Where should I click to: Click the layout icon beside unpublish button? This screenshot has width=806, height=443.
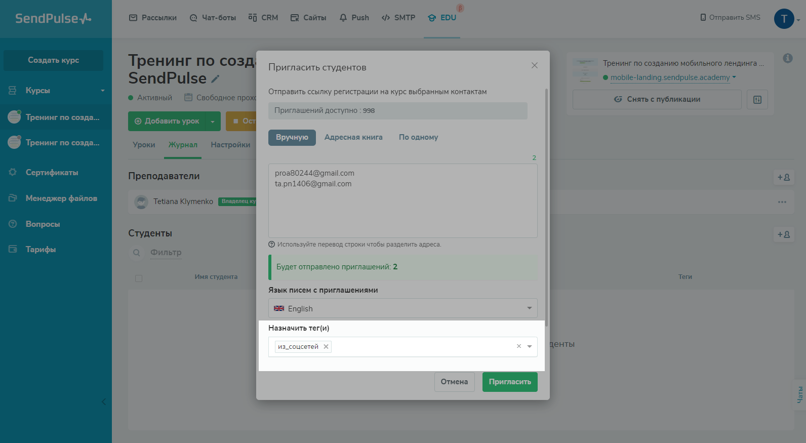point(757,100)
